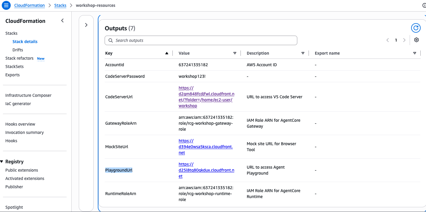Open the Description column sort dropdown
426x212 pixels.
click(x=303, y=53)
